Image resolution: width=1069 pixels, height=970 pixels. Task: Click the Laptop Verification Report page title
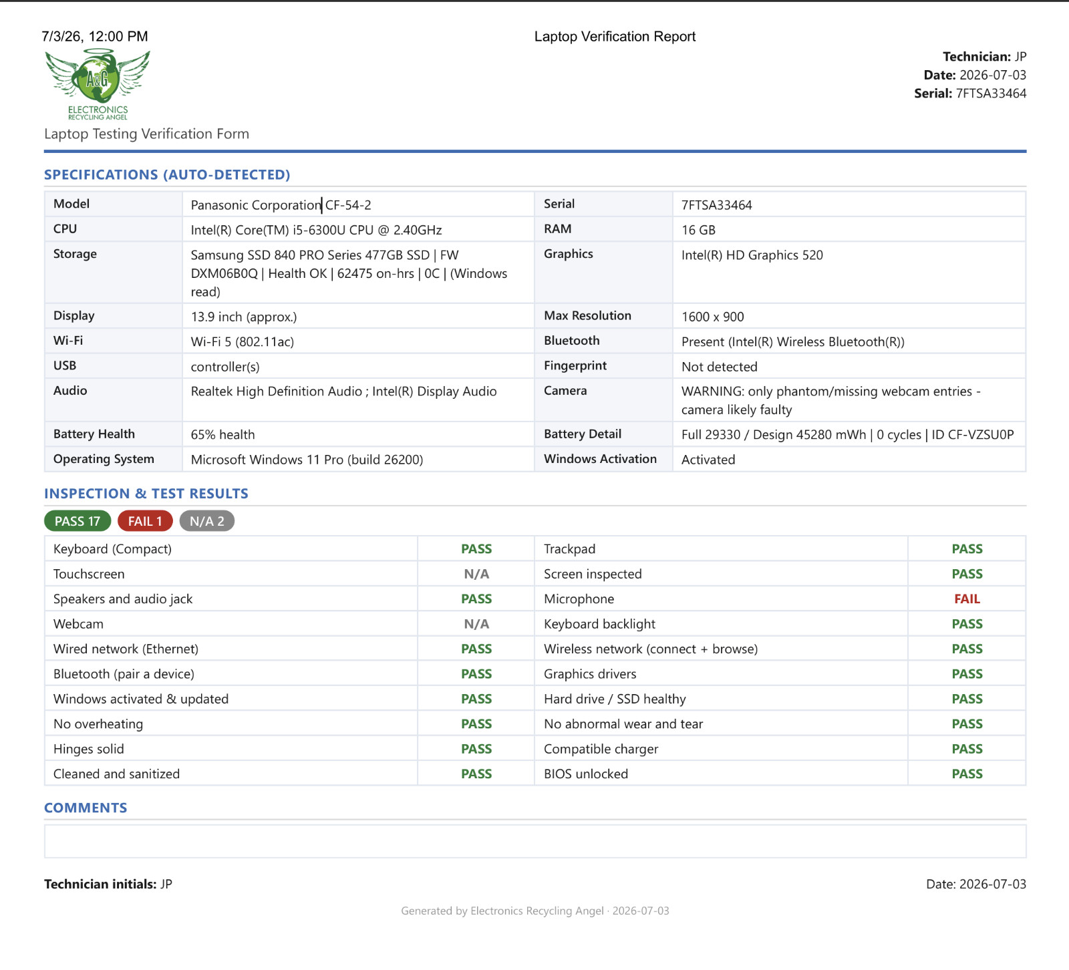click(615, 37)
